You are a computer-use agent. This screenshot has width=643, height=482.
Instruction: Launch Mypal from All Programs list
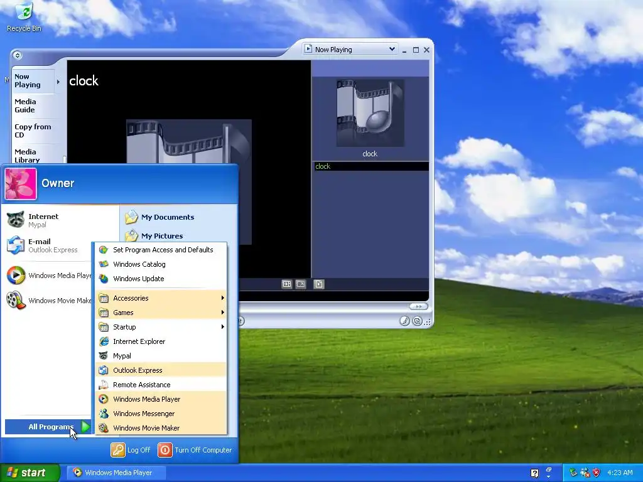pyautogui.click(x=161, y=356)
